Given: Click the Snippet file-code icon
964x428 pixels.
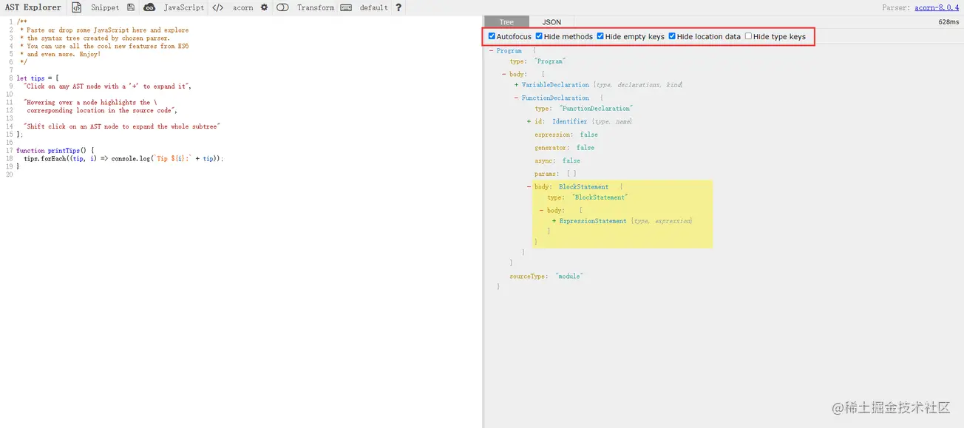Looking at the screenshot, I should tap(77, 7).
